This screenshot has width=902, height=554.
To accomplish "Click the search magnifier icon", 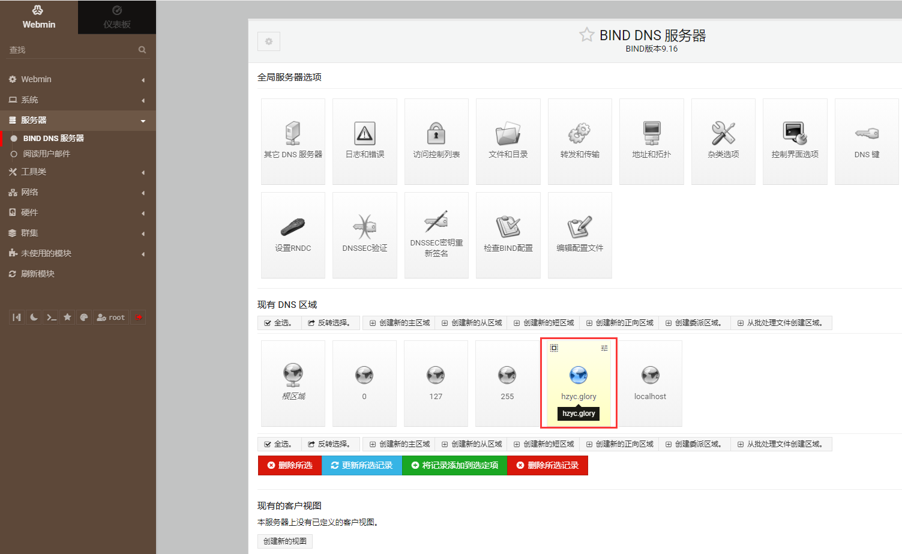I will coord(142,50).
